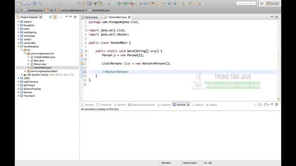Select the Java01 project

click(28, 39)
